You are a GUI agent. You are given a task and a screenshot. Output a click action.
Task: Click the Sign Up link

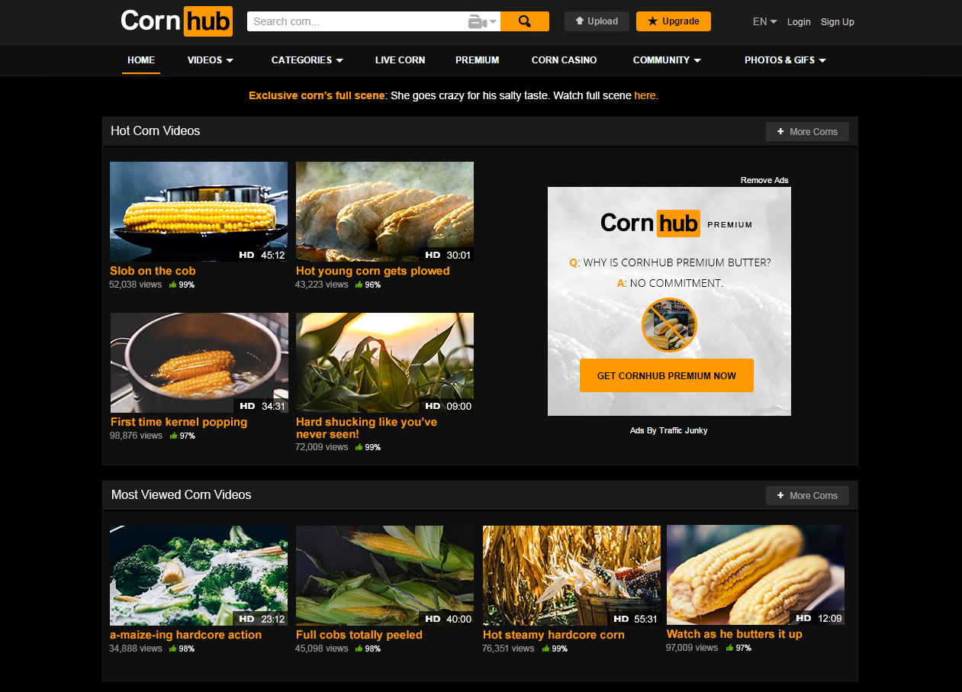[837, 22]
